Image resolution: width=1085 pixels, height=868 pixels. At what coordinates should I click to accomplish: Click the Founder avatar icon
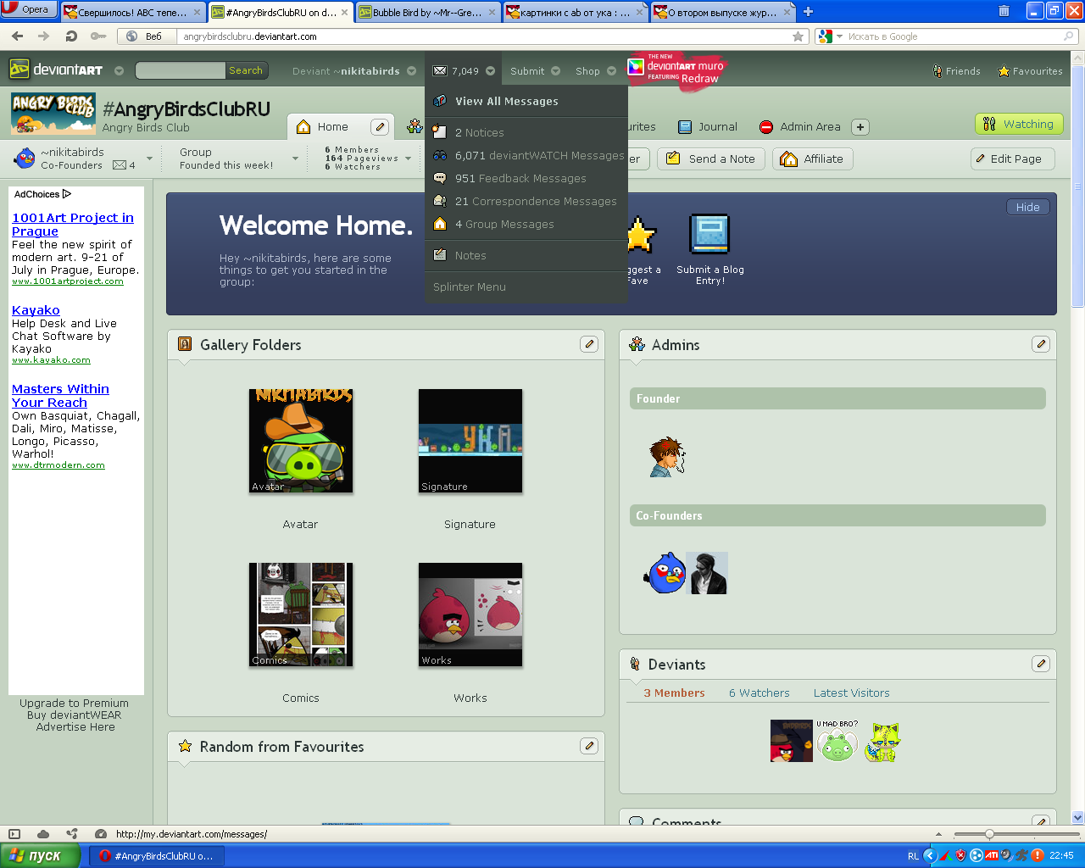coord(667,457)
